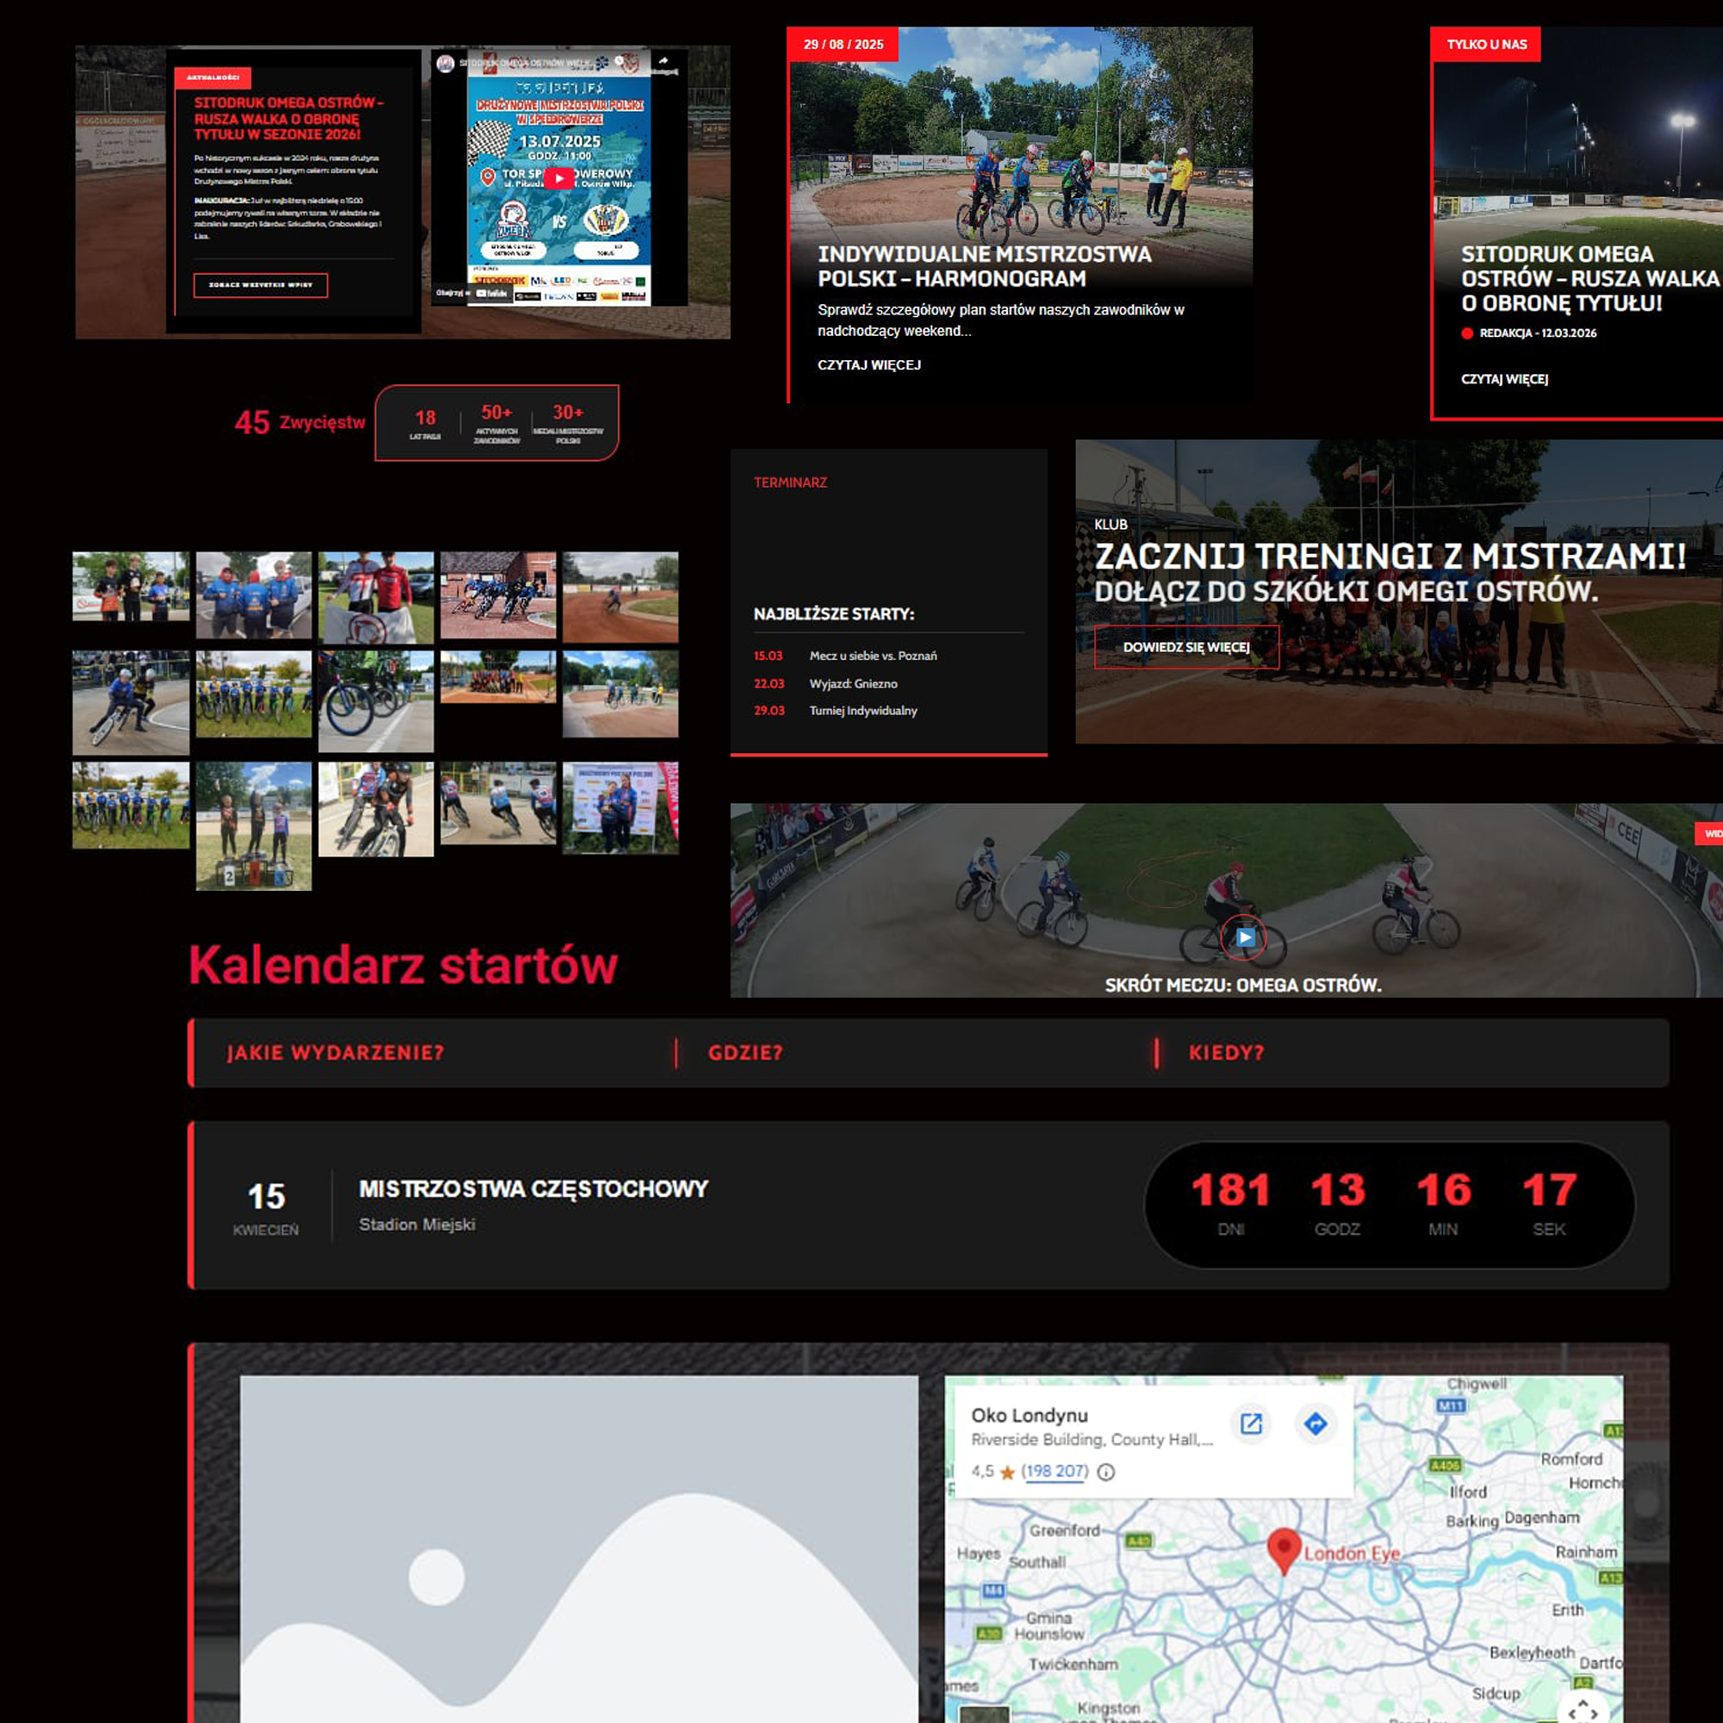1723x1723 pixels.
Task: Click the info icon next to the rating
Action: point(1106,1472)
